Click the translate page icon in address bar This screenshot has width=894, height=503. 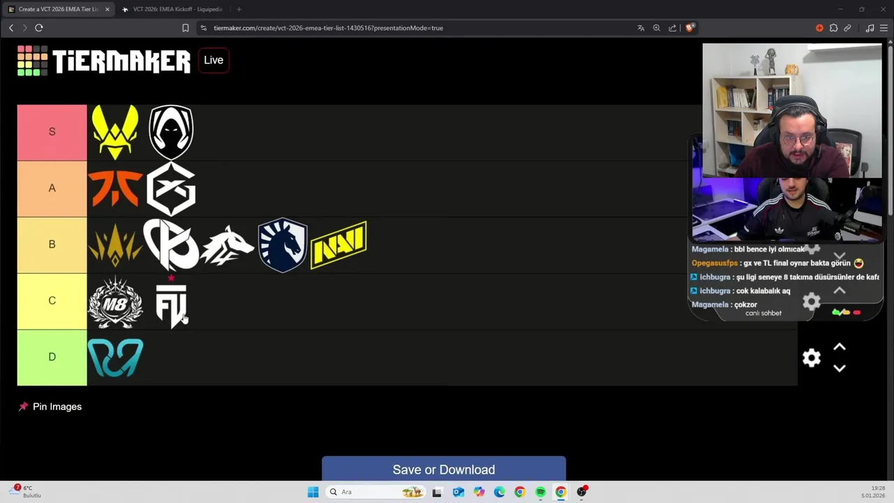[640, 28]
